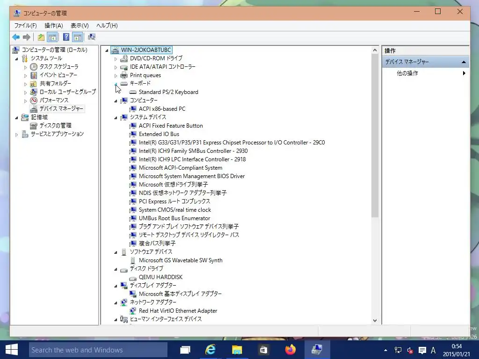
Task: Select ACPI x86-based PC device
Action: tap(162, 108)
